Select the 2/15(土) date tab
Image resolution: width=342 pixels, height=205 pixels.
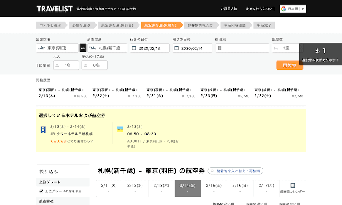(214, 188)
